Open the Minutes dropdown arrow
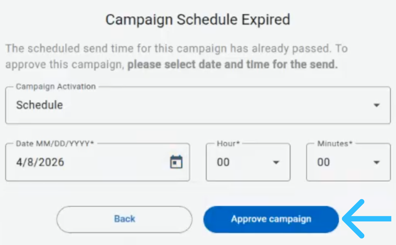Viewport: 396px width, 245px height. click(x=377, y=162)
